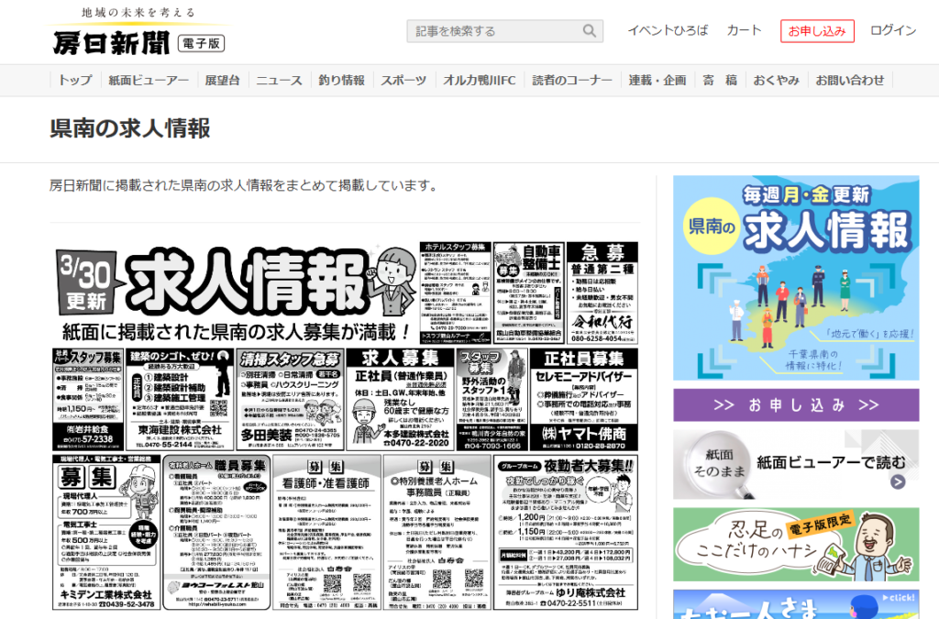
Task: Select トップ in the navigation bar
Action: click(x=75, y=80)
